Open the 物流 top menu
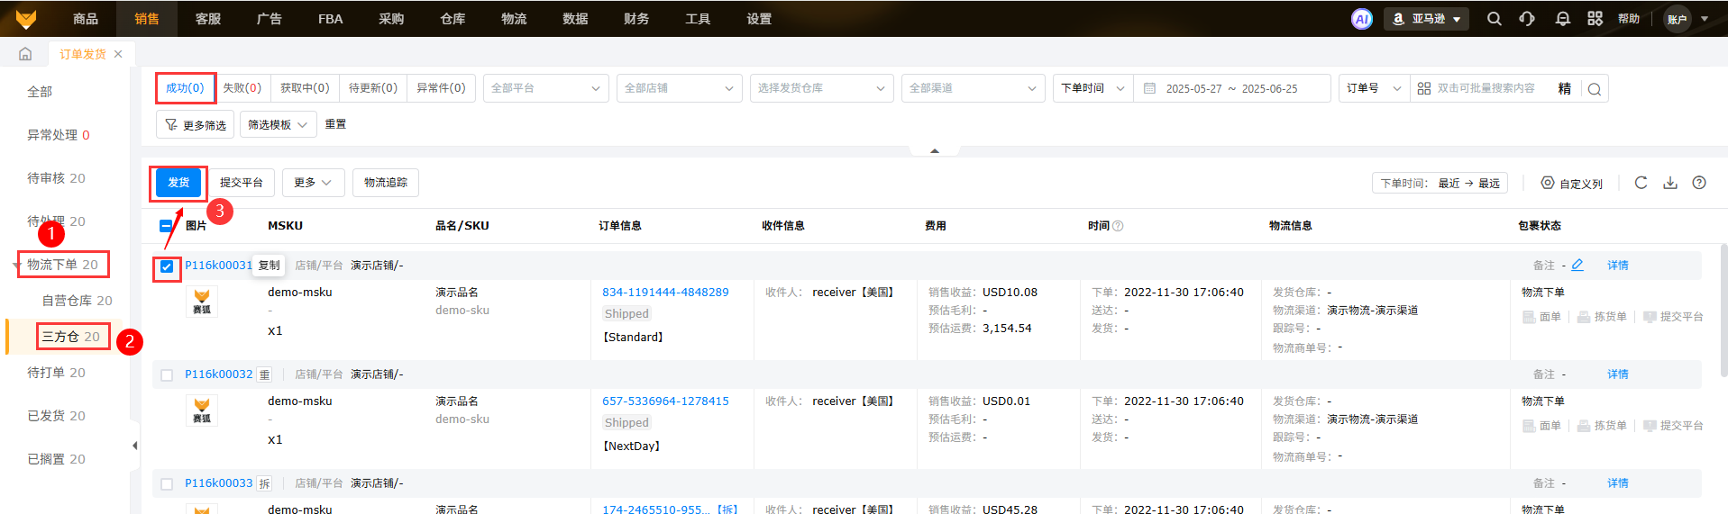Screen dimensions: 1728x514 [514, 19]
